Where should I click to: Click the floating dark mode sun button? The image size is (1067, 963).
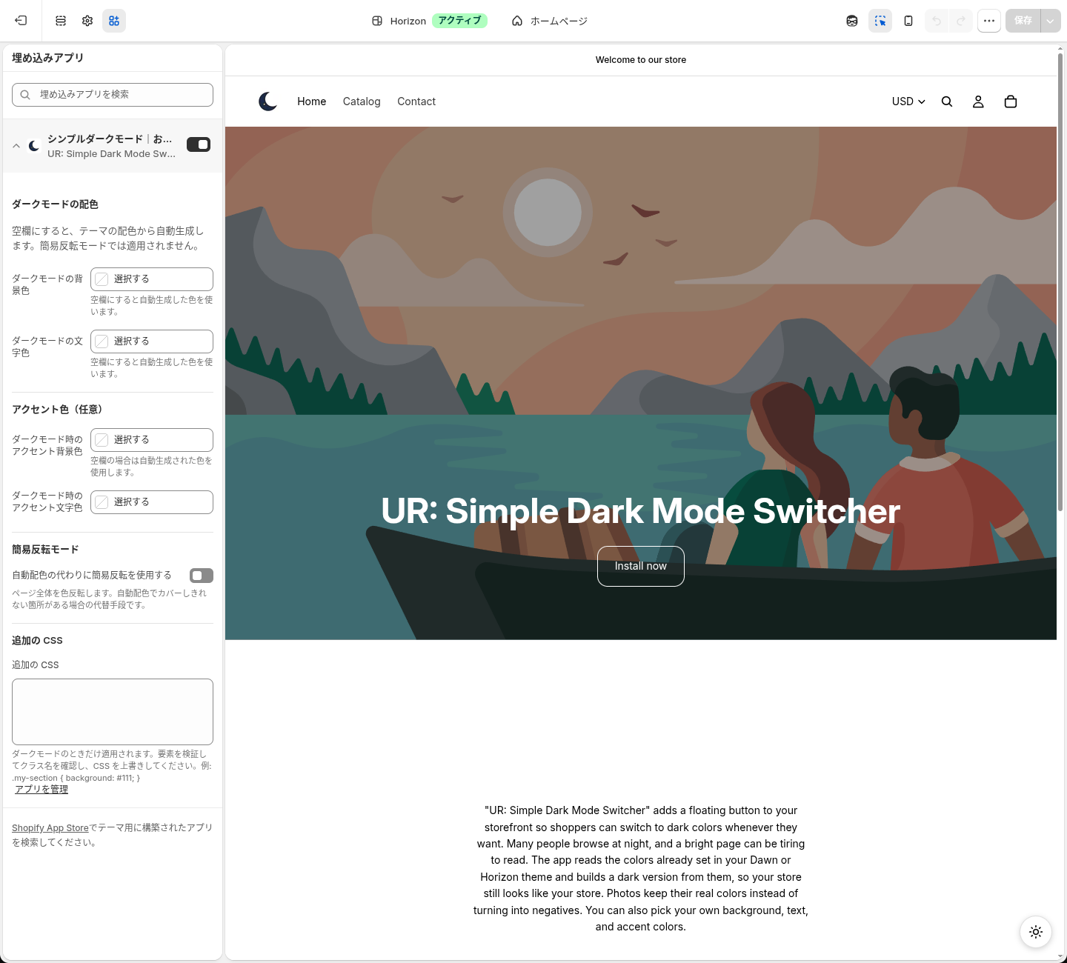(1036, 932)
